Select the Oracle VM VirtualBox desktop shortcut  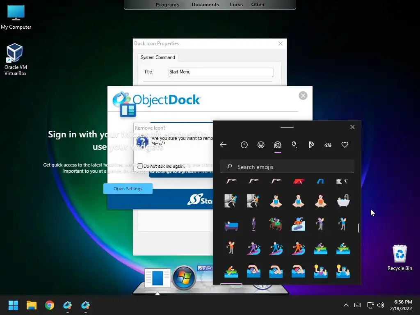tap(15, 59)
